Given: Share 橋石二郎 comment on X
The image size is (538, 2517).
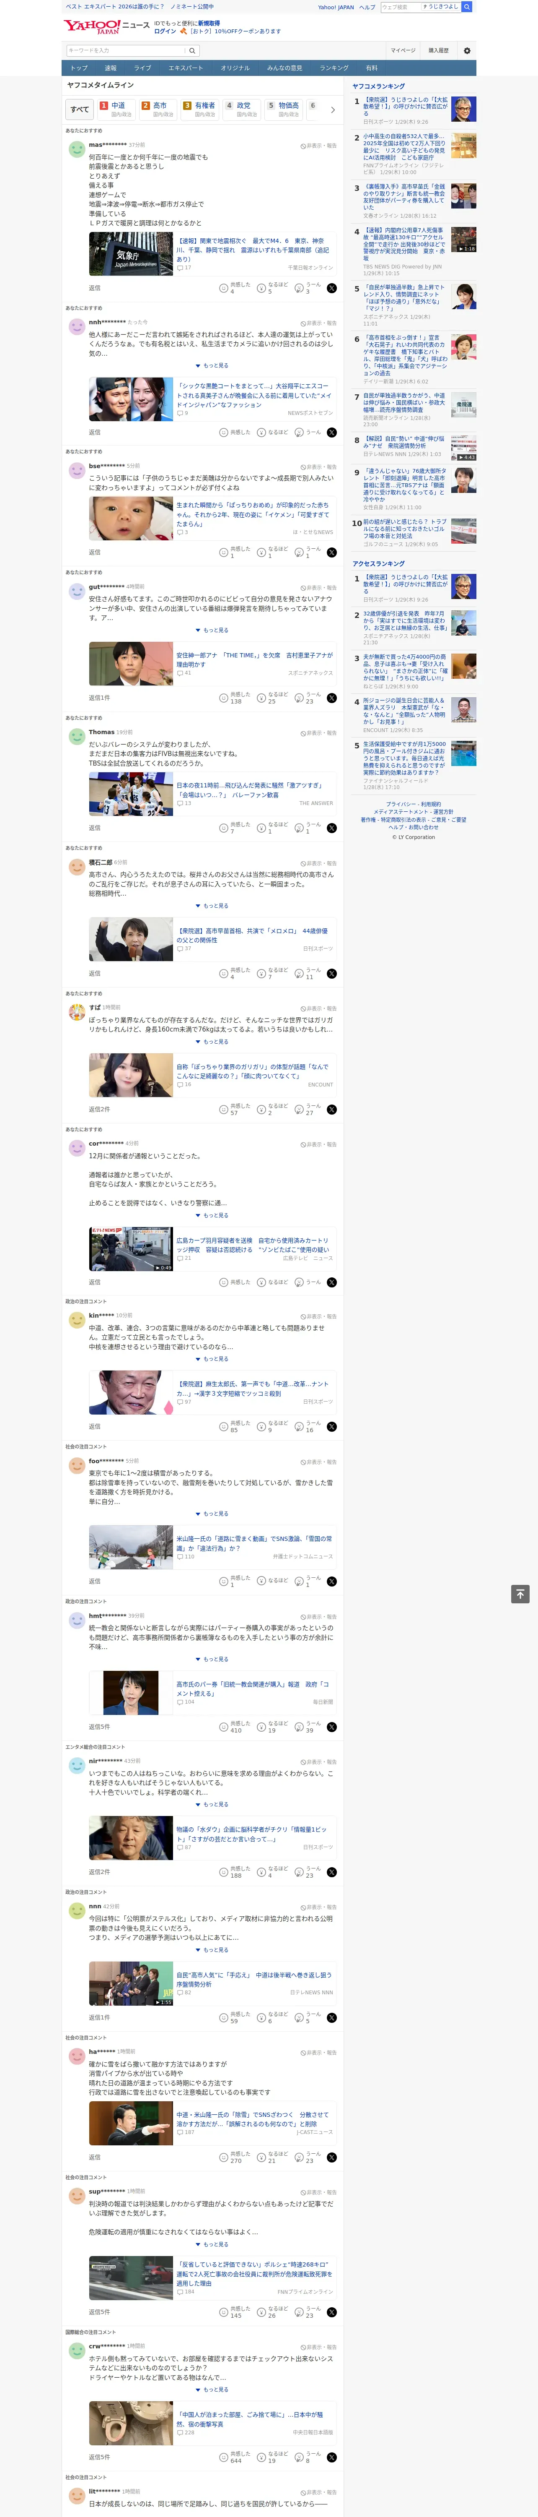Looking at the screenshot, I should click(331, 973).
